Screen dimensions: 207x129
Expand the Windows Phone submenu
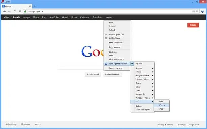tap(142, 98)
